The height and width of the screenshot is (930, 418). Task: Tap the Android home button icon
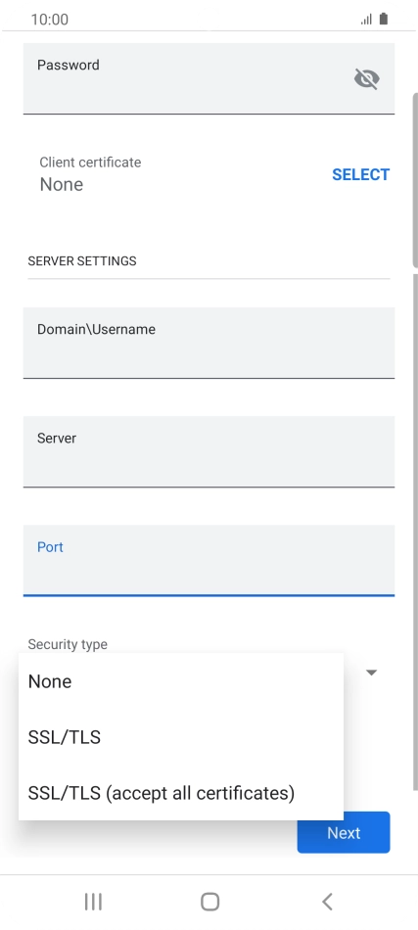[209, 902]
